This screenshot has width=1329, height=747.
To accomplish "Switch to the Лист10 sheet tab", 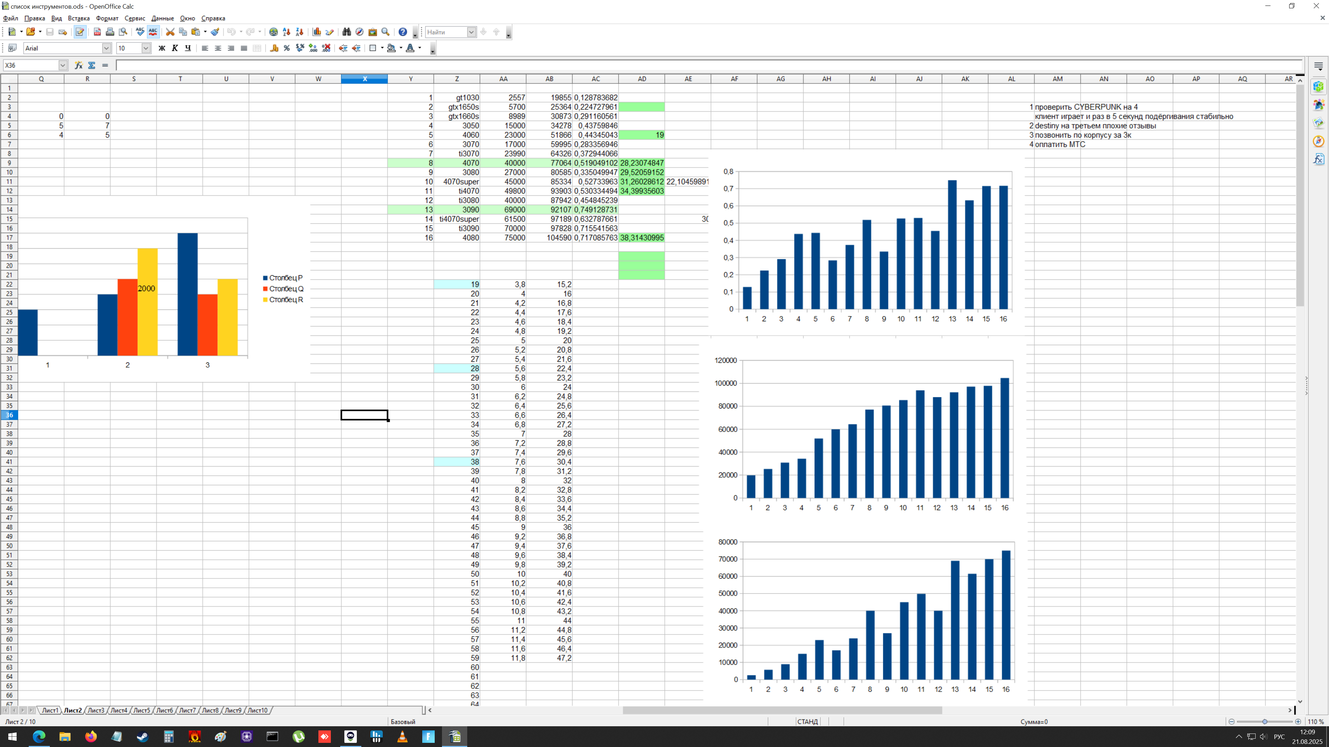I will pos(257,710).
